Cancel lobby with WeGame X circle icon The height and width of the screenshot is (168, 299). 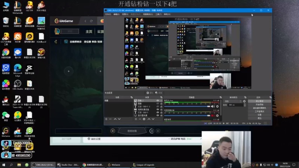113,131
